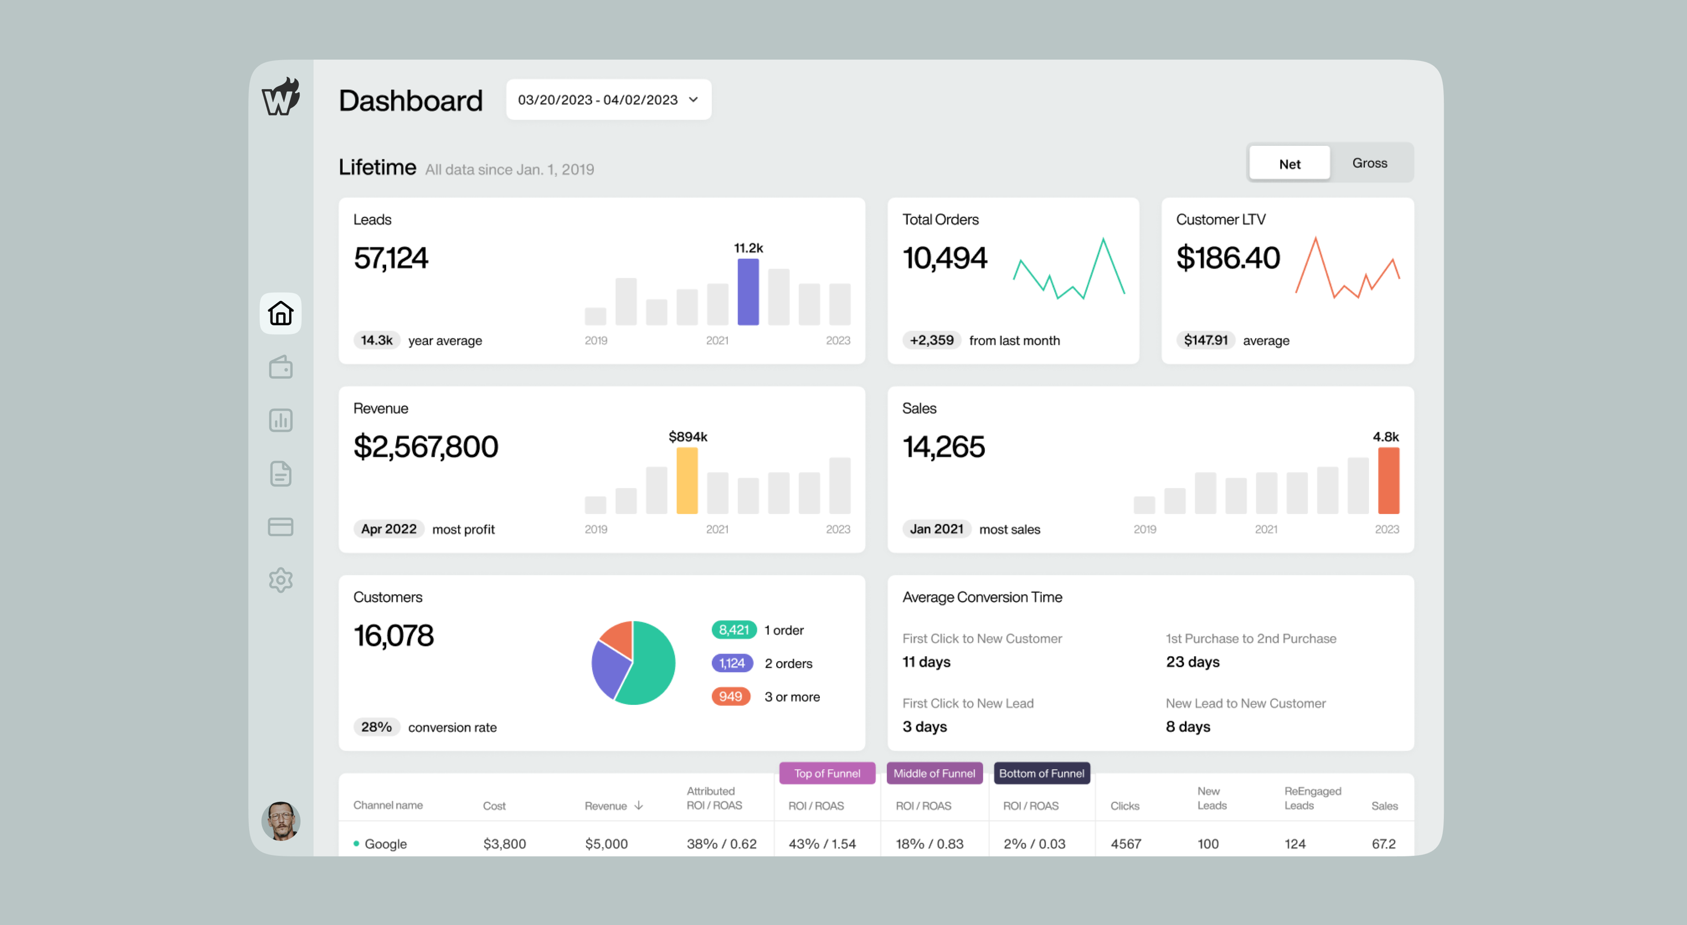Click the +2,359 from last month badge
The height and width of the screenshot is (925, 1687).
[931, 340]
